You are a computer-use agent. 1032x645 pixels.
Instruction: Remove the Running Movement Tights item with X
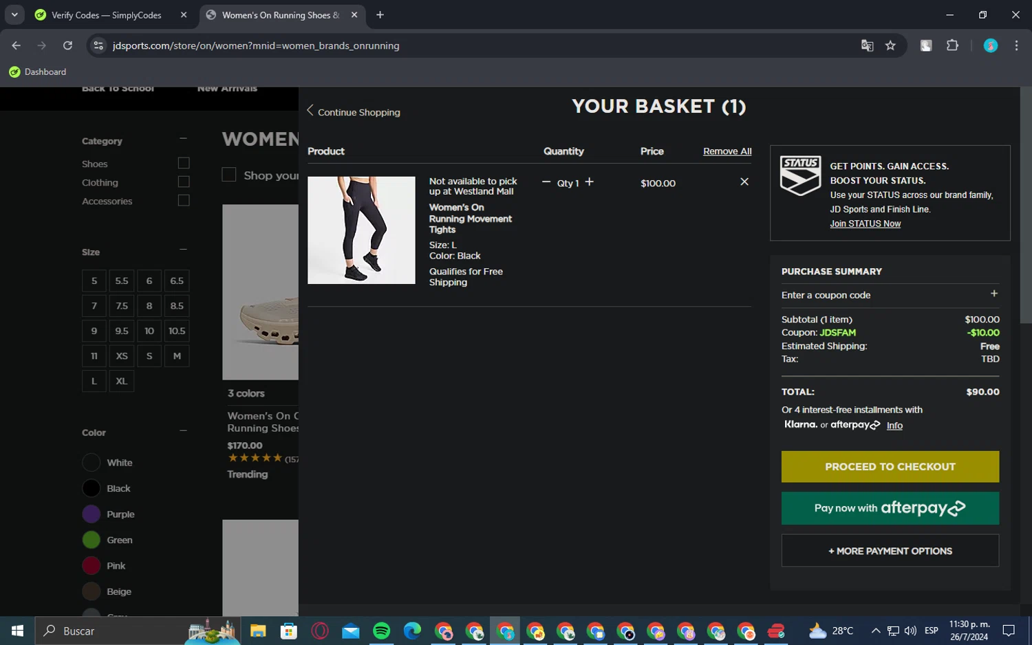tap(744, 182)
